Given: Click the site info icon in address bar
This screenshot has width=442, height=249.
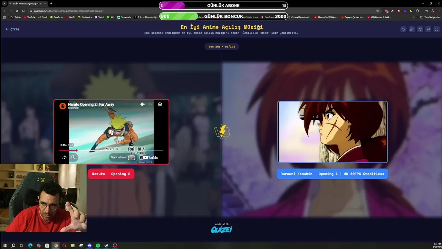Looking at the screenshot, I should tap(31, 11).
